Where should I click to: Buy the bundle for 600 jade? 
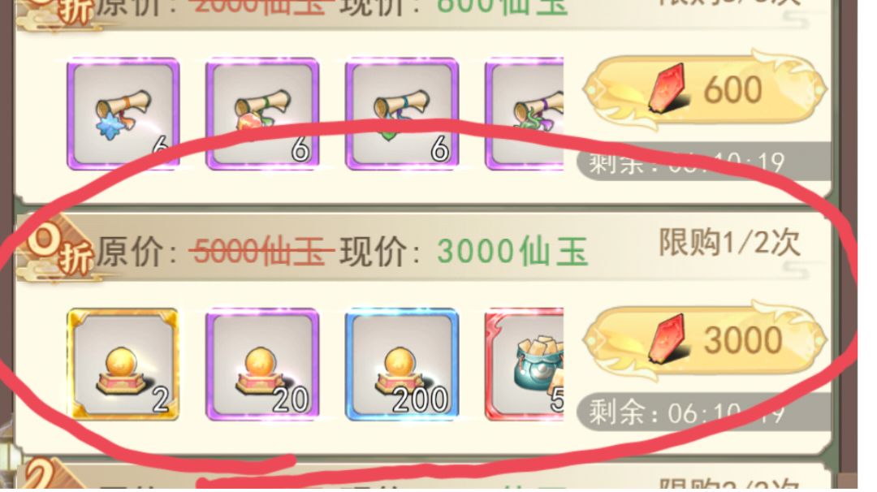(x=706, y=89)
